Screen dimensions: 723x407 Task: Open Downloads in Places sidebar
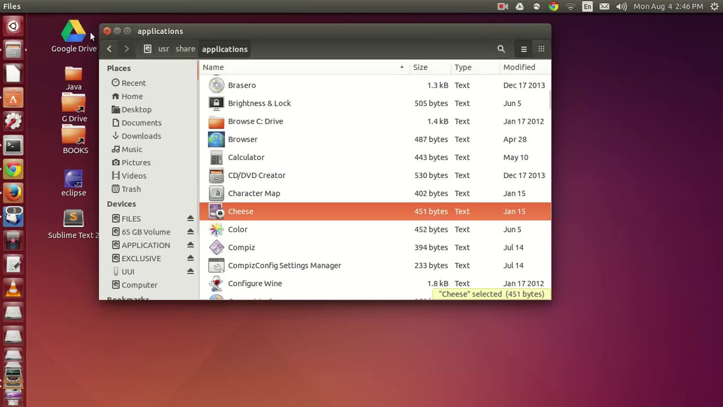point(141,136)
